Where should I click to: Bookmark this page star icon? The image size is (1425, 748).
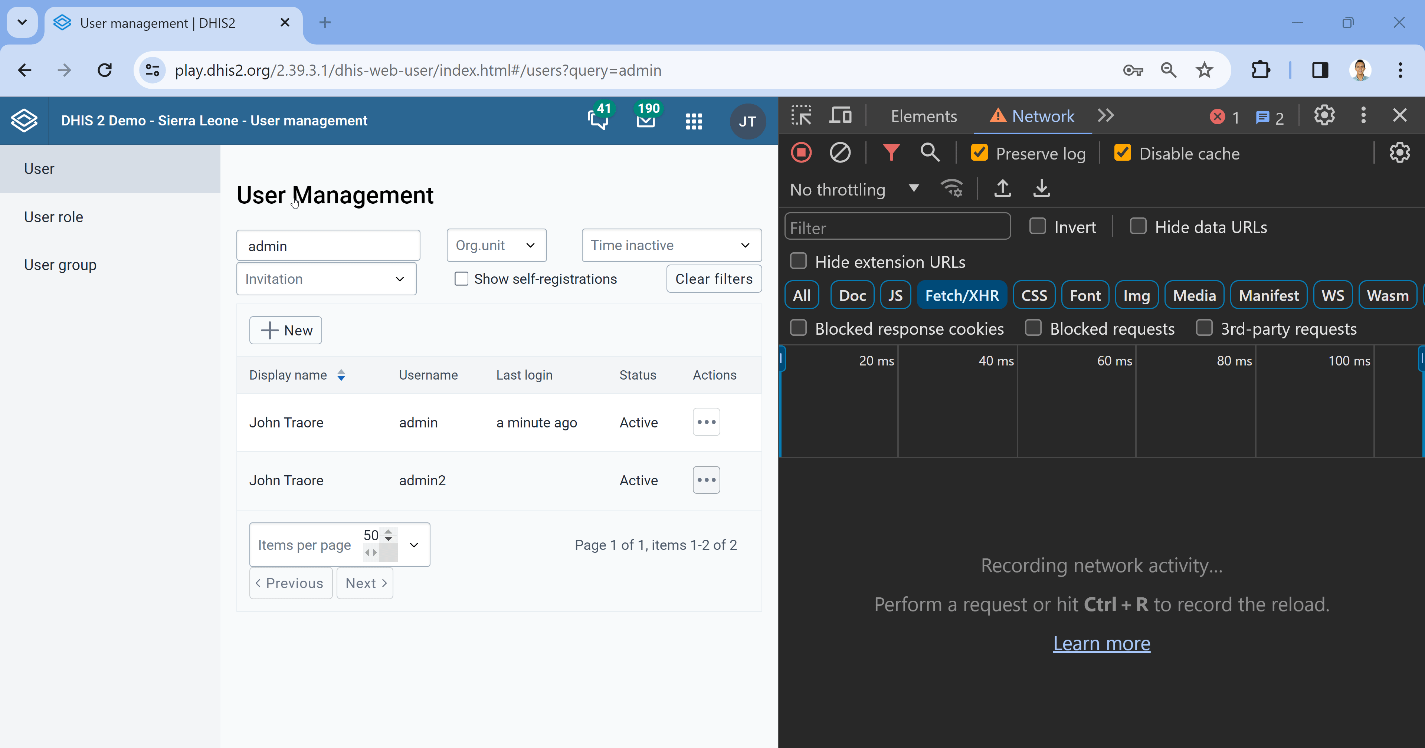point(1204,70)
